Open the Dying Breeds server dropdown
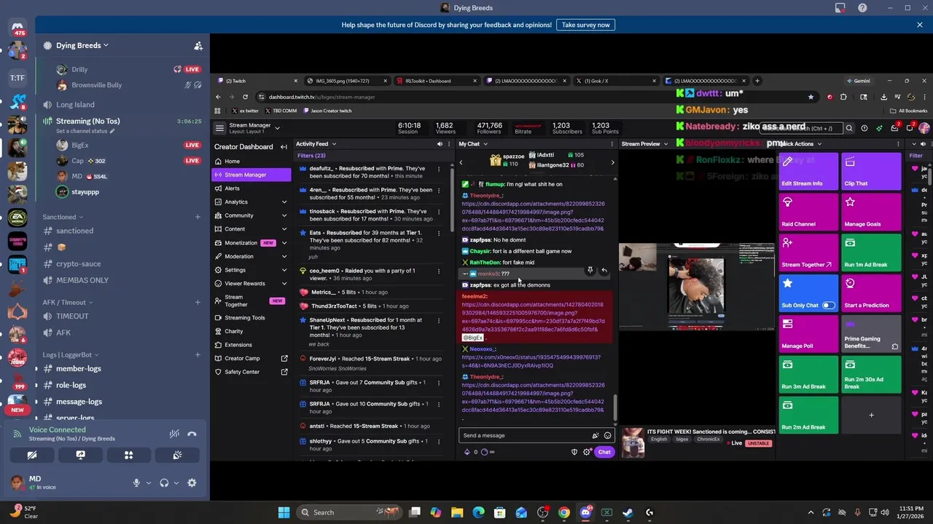Screen dimensions: 933x524 82,45
